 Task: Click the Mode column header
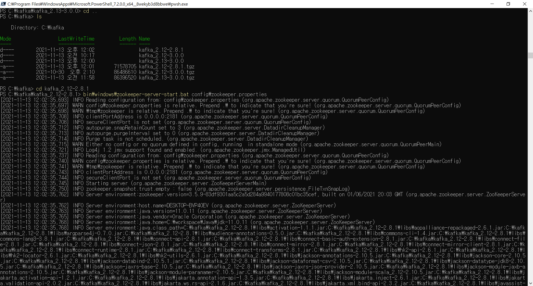pyautogui.click(x=6, y=39)
